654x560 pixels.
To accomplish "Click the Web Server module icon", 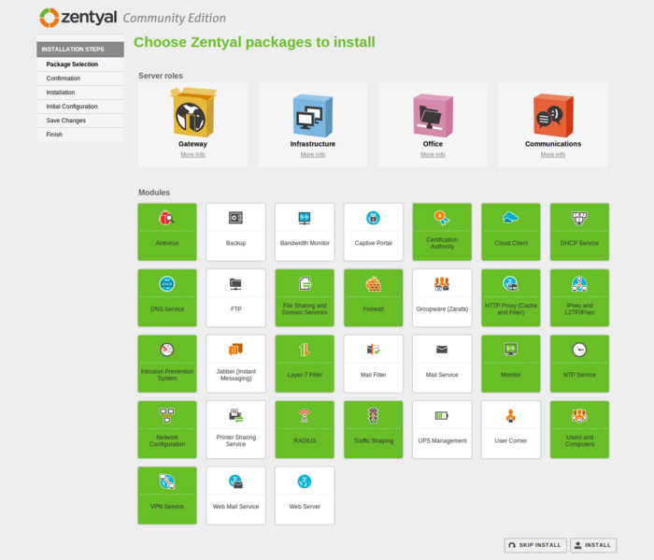I will (305, 481).
